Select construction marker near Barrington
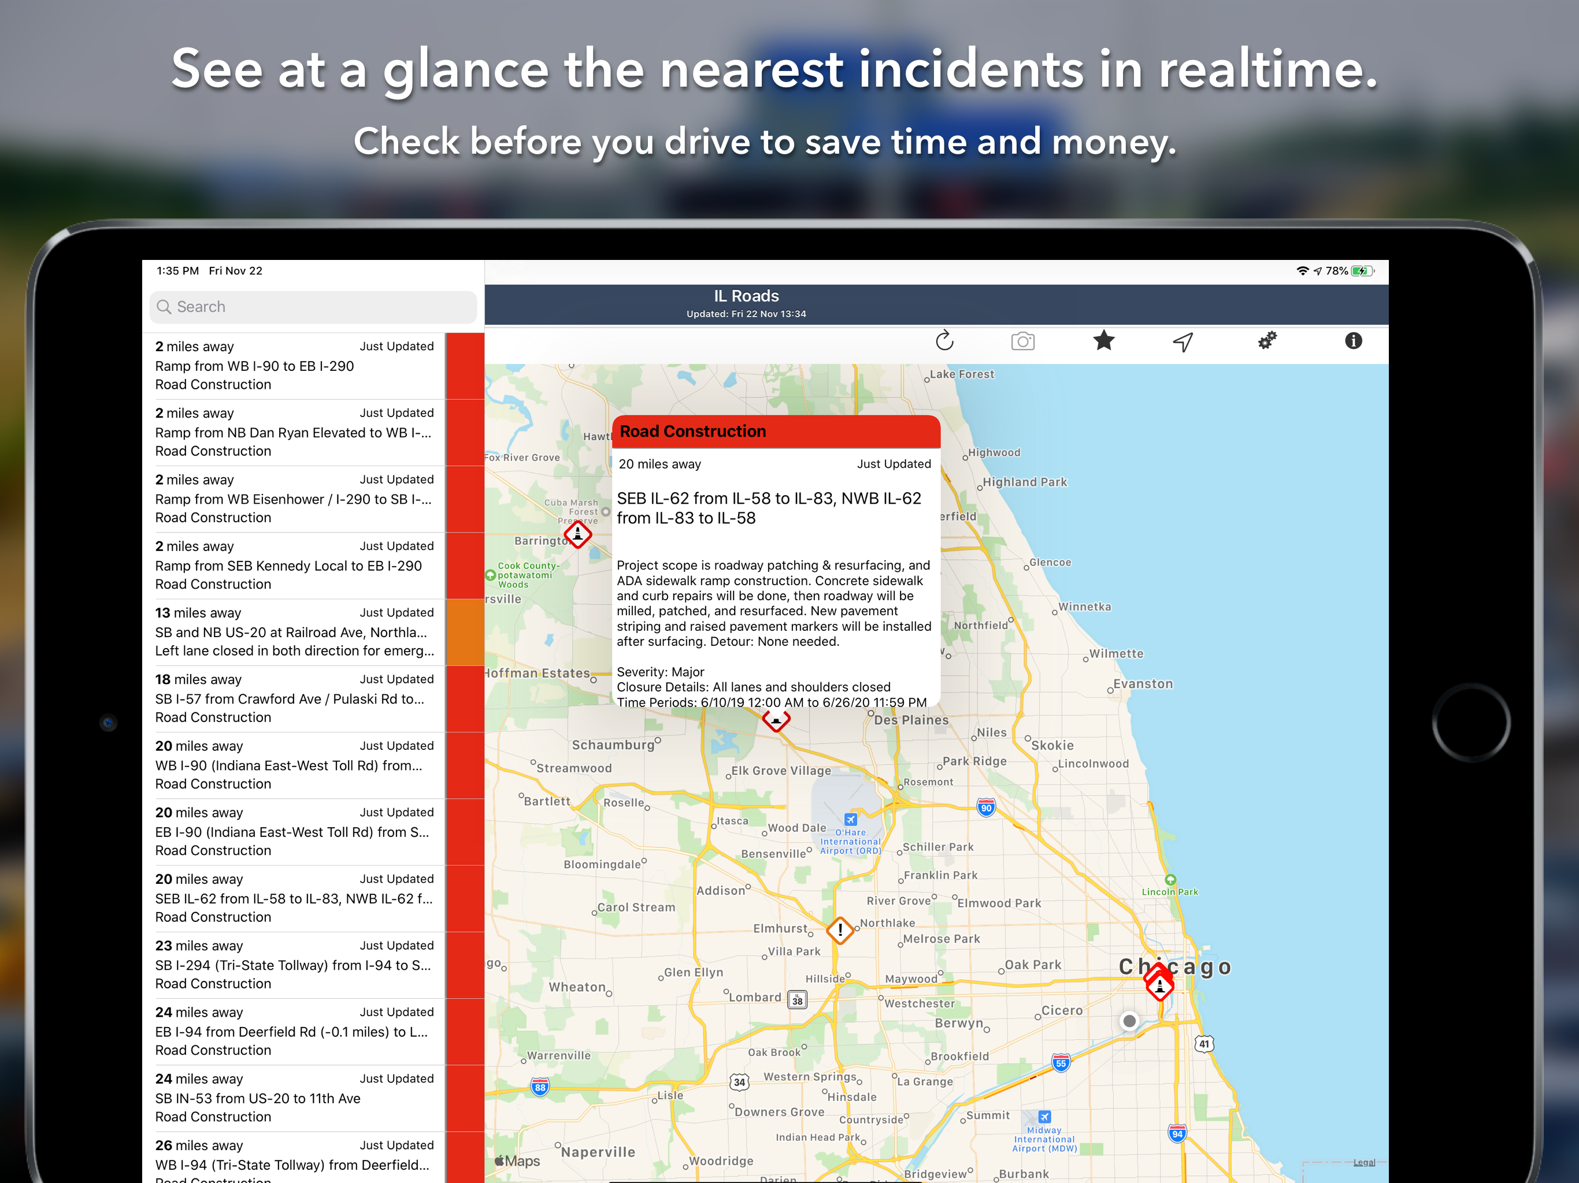 [x=577, y=534]
